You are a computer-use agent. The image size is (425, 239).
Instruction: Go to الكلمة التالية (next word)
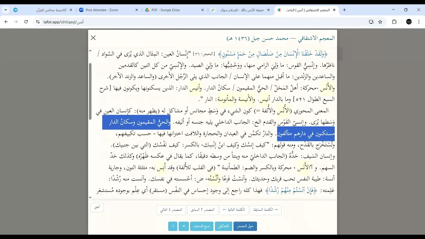pyautogui.click(x=234, y=210)
